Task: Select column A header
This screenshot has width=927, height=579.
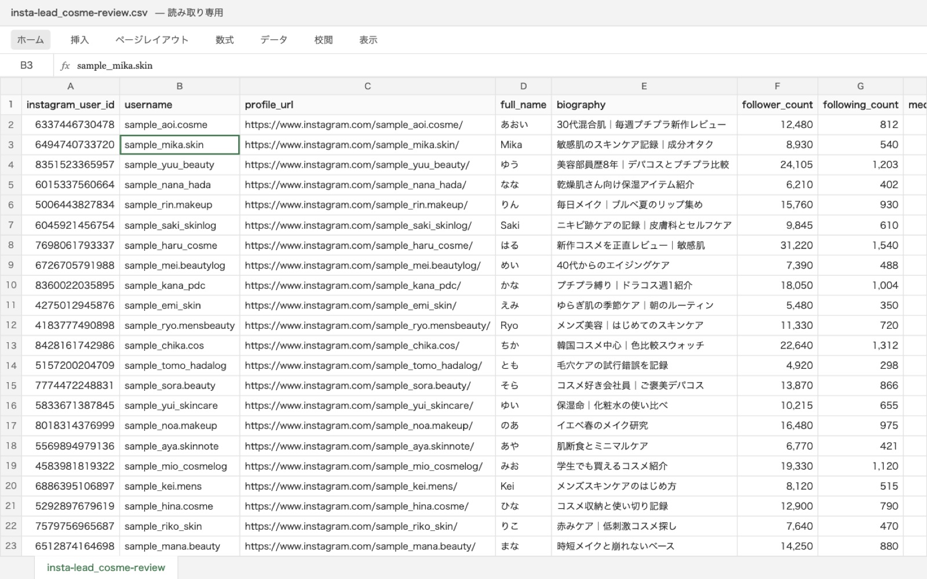Action: pos(71,86)
